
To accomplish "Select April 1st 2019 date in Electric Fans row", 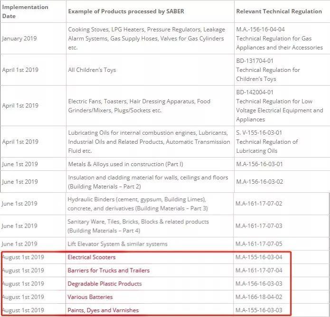I will tap(20, 106).
